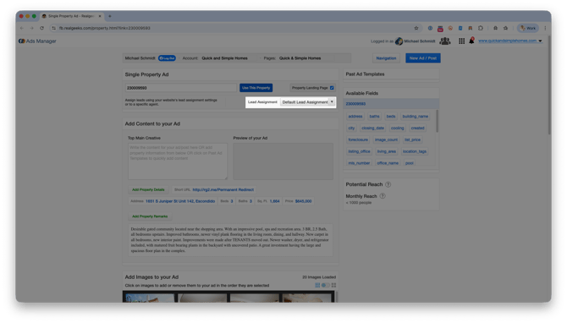Click the cooling field tag
Viewport: 567px width, 323px height.
[x=397, y=128]
